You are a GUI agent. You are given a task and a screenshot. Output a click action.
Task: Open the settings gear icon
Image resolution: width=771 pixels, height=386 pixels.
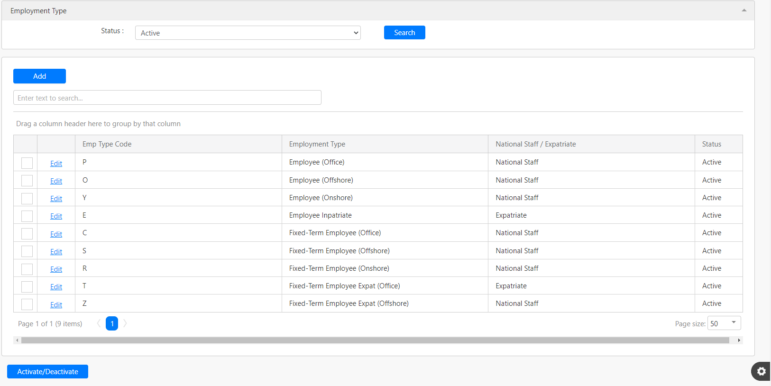(x=761, y=371)
